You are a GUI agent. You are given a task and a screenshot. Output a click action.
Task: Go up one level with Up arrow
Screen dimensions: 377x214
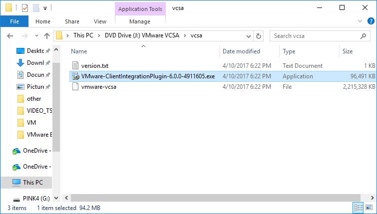point(47,36)
